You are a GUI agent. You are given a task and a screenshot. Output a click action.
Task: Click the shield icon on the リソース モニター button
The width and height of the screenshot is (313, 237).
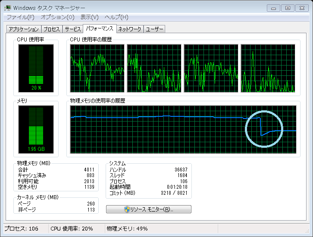click(127, 209)
